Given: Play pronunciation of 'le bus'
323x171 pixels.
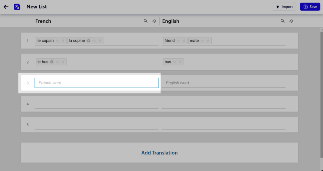Looking at the screenshot, I should tap(52, 62).
